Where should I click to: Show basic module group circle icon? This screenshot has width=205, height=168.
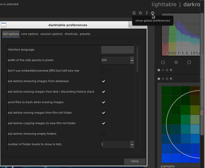pos(189,62)
